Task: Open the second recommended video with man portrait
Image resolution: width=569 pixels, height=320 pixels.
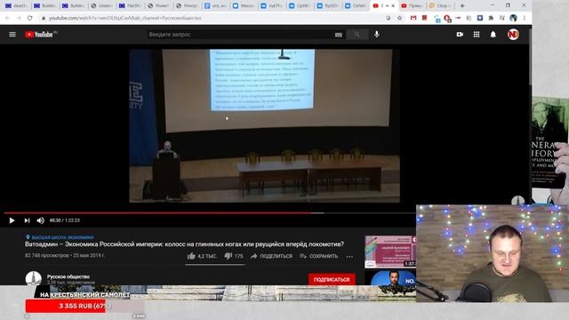Action: pyautogui.click(x=390, y=277)
